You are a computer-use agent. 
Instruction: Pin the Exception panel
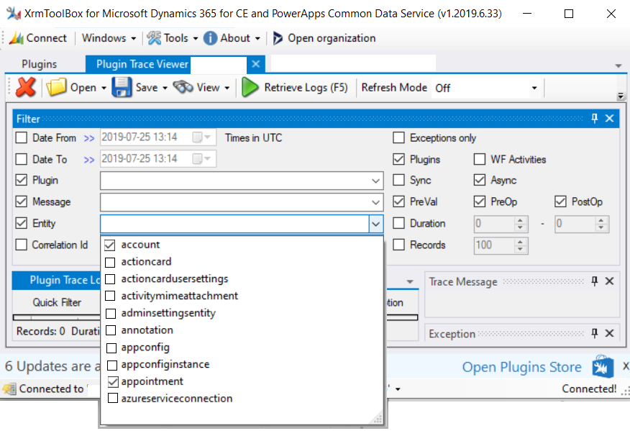tap(595, 333)
